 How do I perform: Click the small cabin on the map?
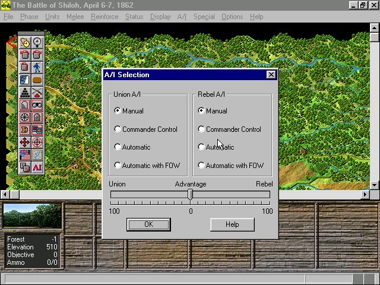pyautogui.click(x=304, y=151)
